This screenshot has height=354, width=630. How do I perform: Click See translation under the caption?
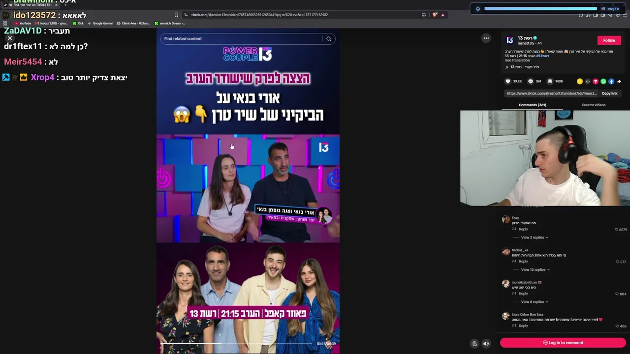pos(517,60)
